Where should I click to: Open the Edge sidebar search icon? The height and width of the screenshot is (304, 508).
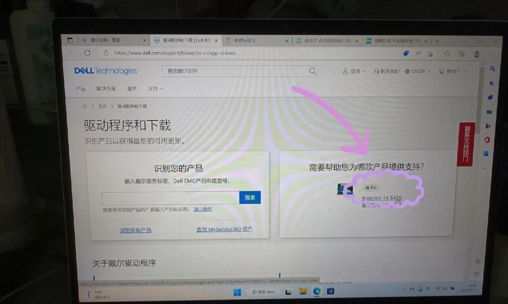coord(492,69)
